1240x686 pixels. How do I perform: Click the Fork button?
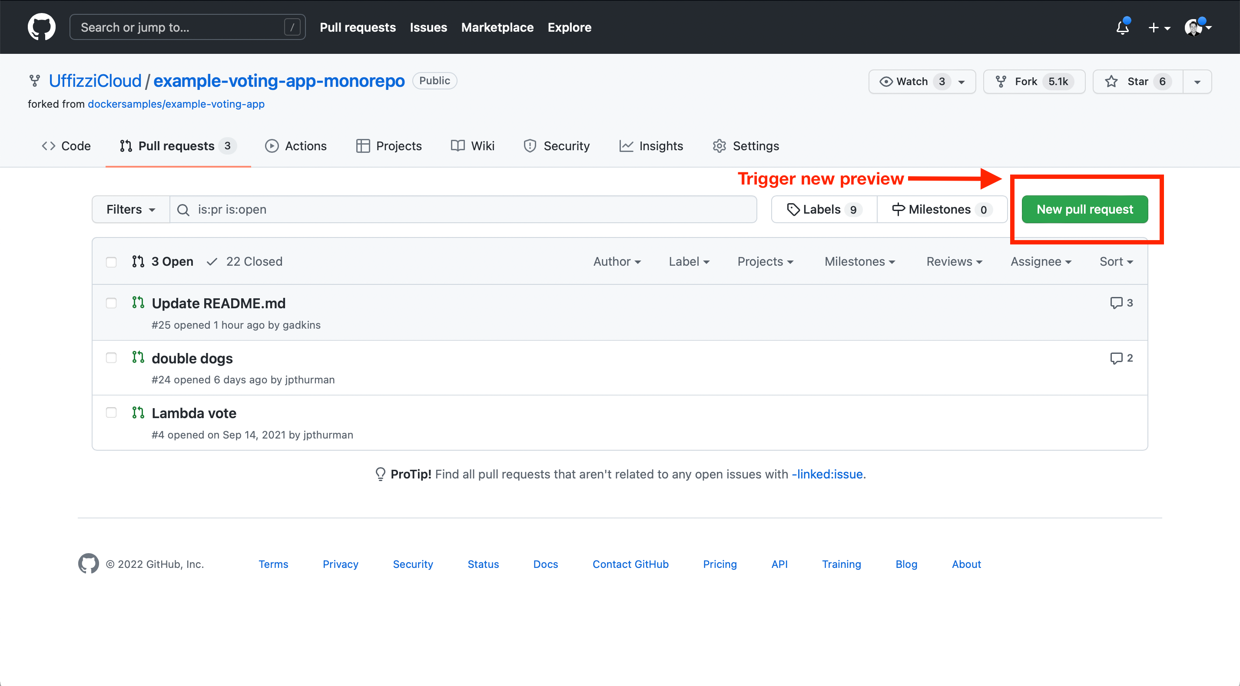click(1034, 82)
